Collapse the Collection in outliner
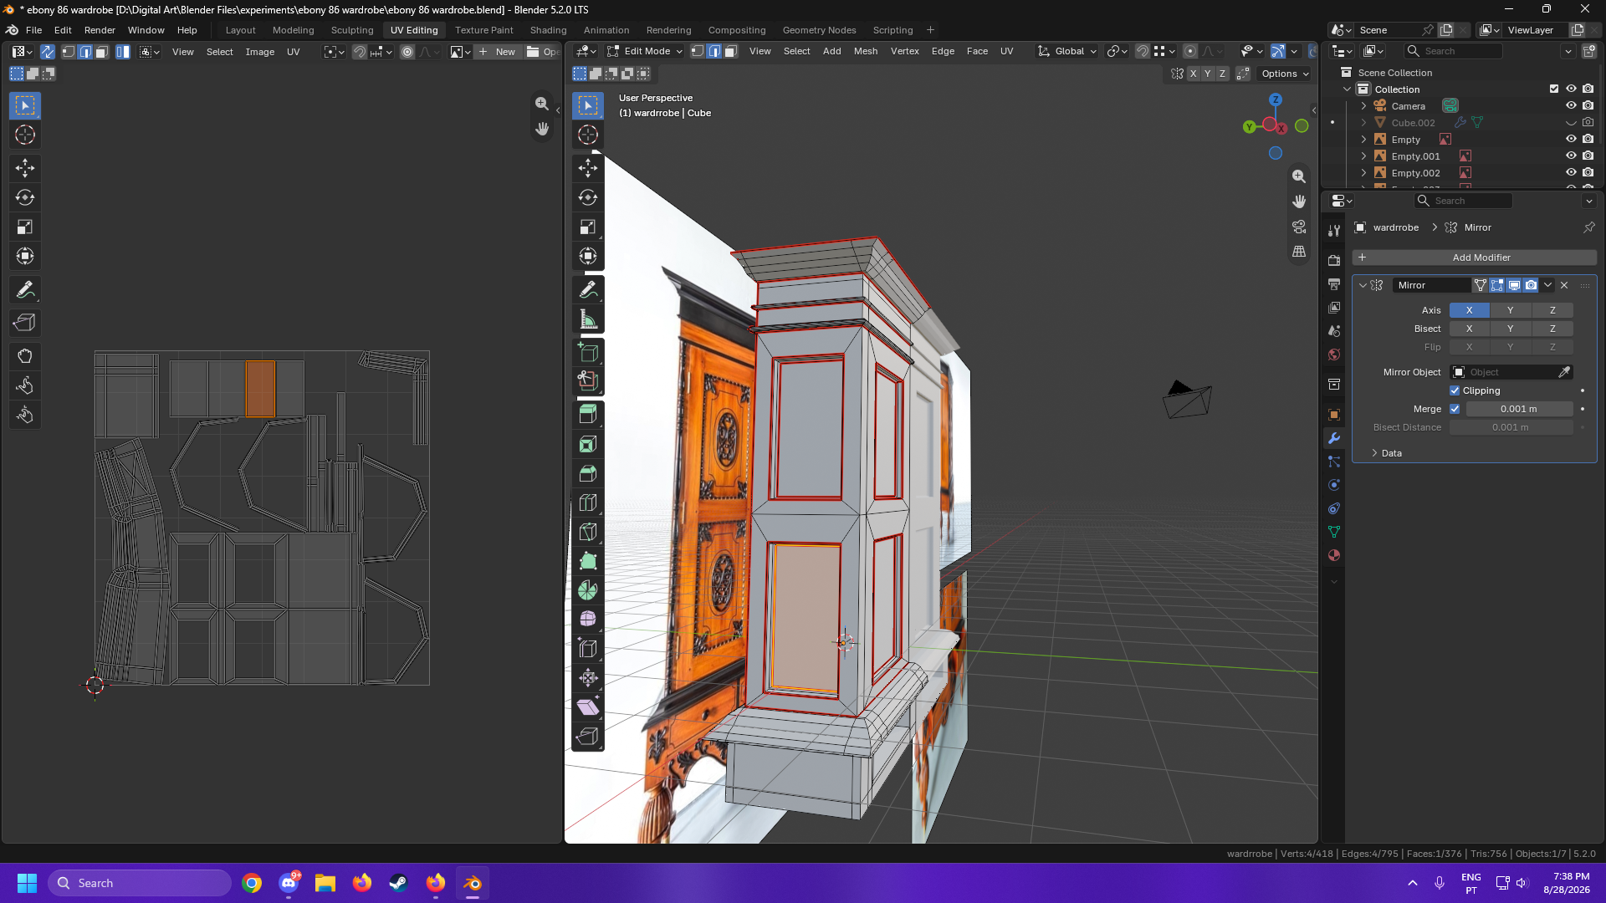The height and width of the screenshot is (903, 1606). pyautogui.click(x=1347, y=89)
